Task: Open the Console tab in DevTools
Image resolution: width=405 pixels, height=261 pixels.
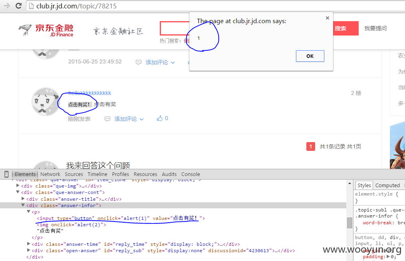Action: click(191, 174)
